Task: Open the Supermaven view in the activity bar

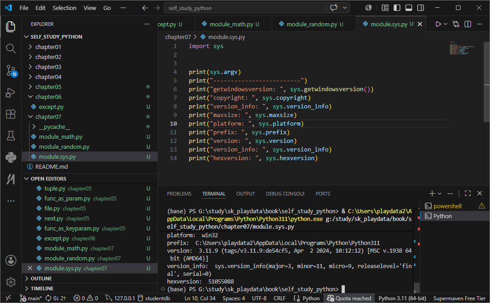Action: [x=10, y=179]
